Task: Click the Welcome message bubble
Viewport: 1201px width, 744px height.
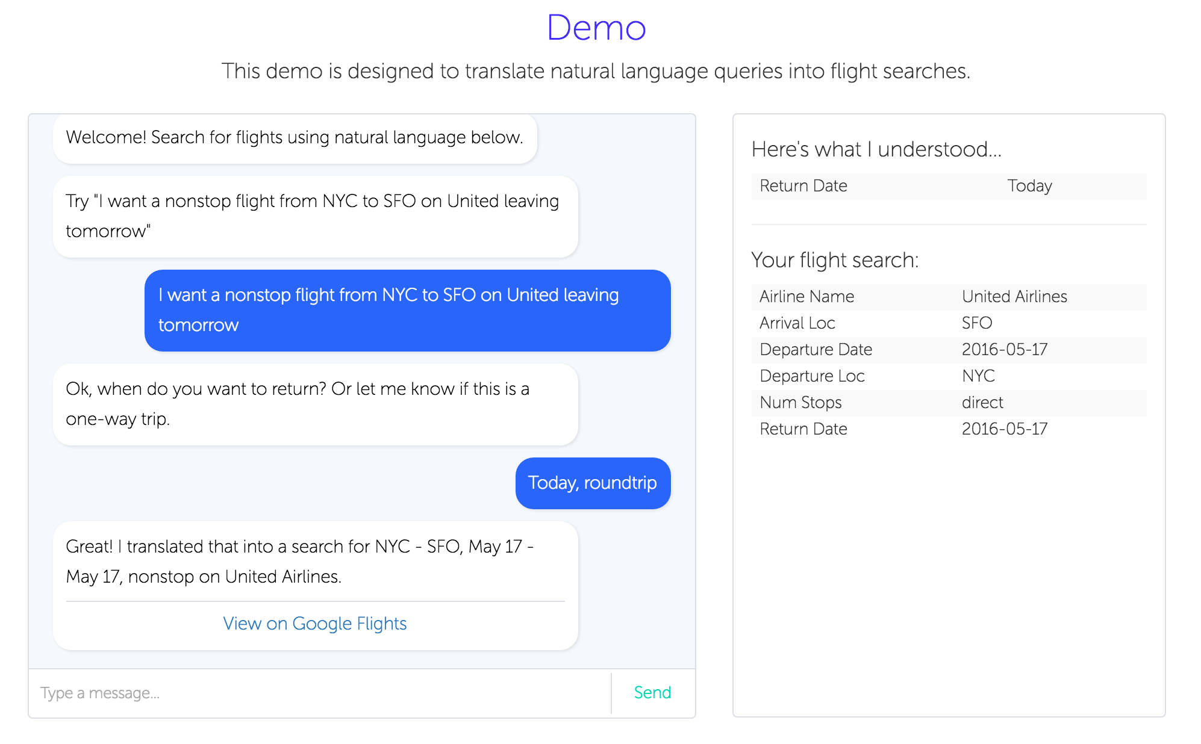Action: point(295,137)
